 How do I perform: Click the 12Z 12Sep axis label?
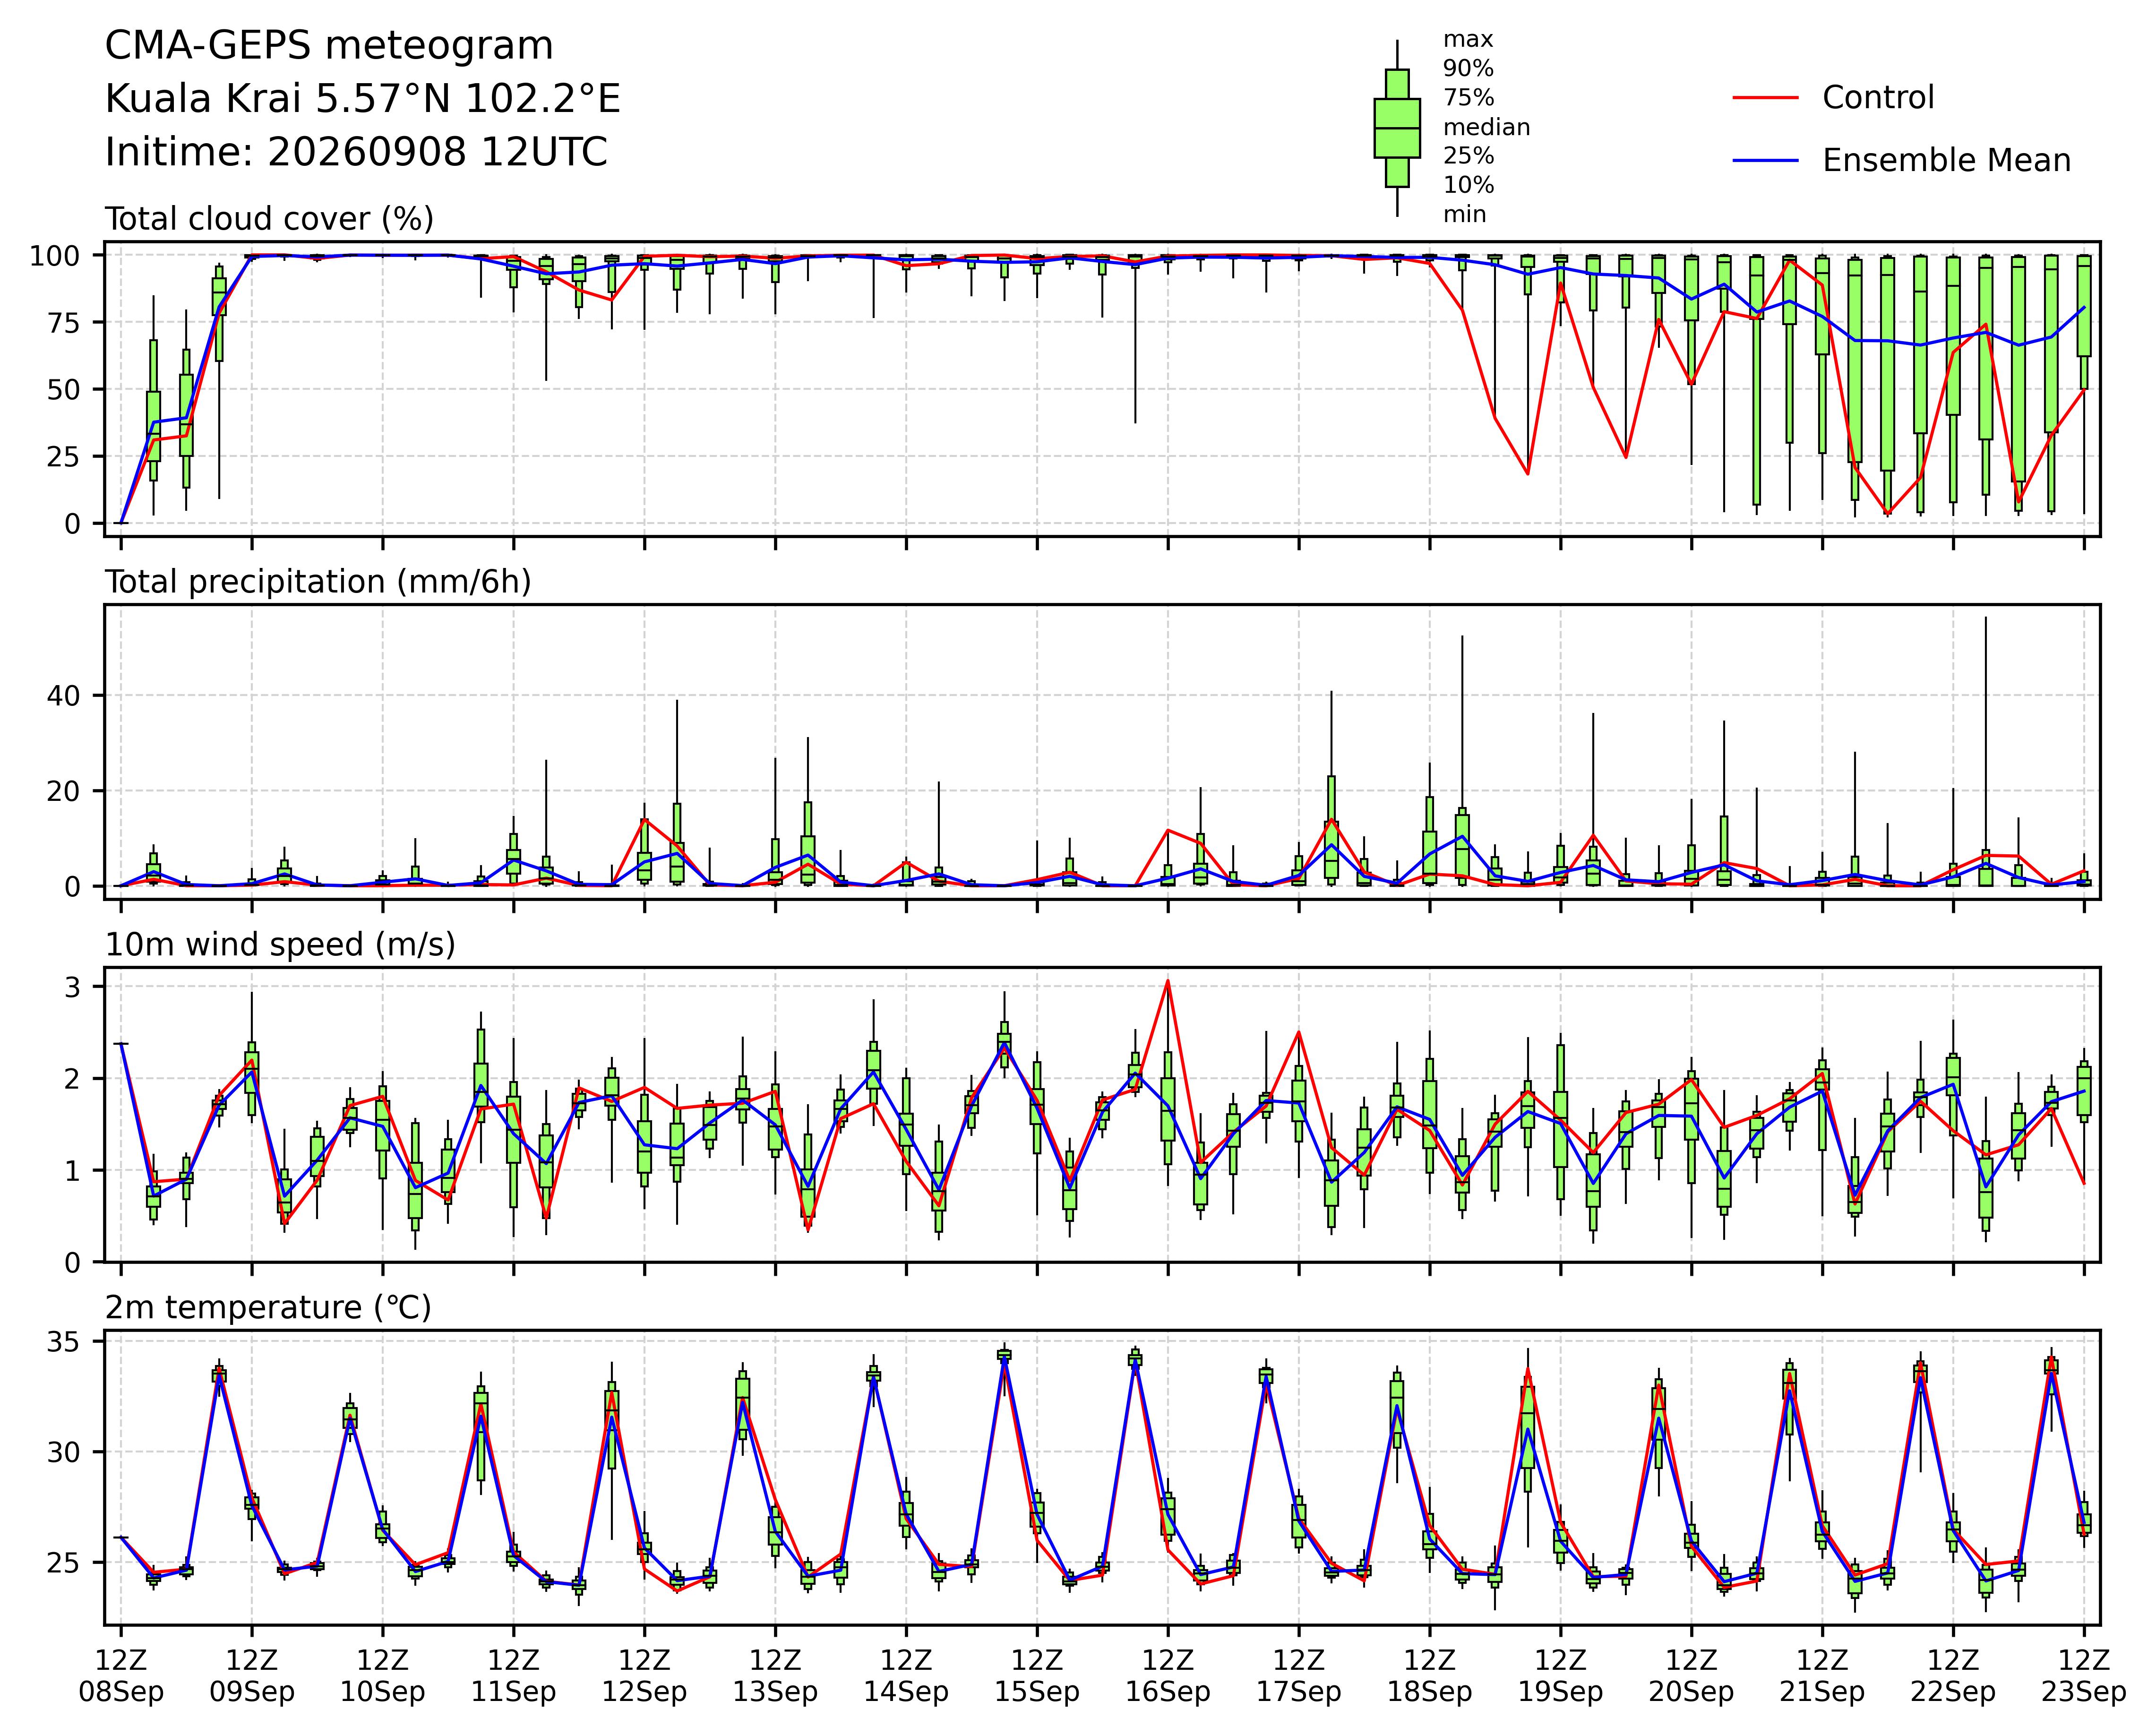click(x=644, y=1676)
